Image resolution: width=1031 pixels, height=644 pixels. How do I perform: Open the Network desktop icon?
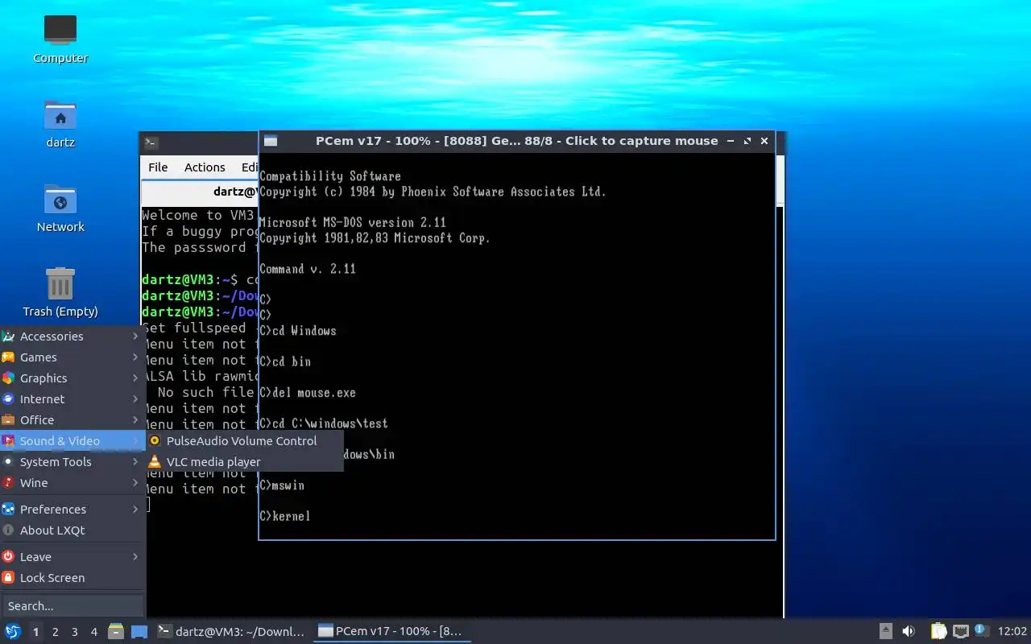coord(60,200)
